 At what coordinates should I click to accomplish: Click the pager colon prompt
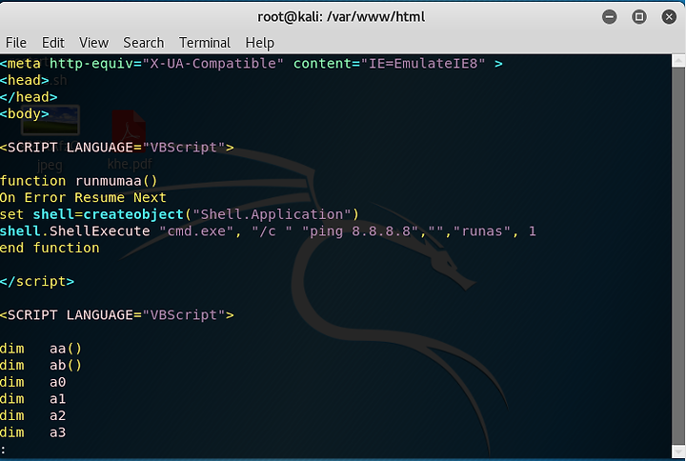point(3,450)
